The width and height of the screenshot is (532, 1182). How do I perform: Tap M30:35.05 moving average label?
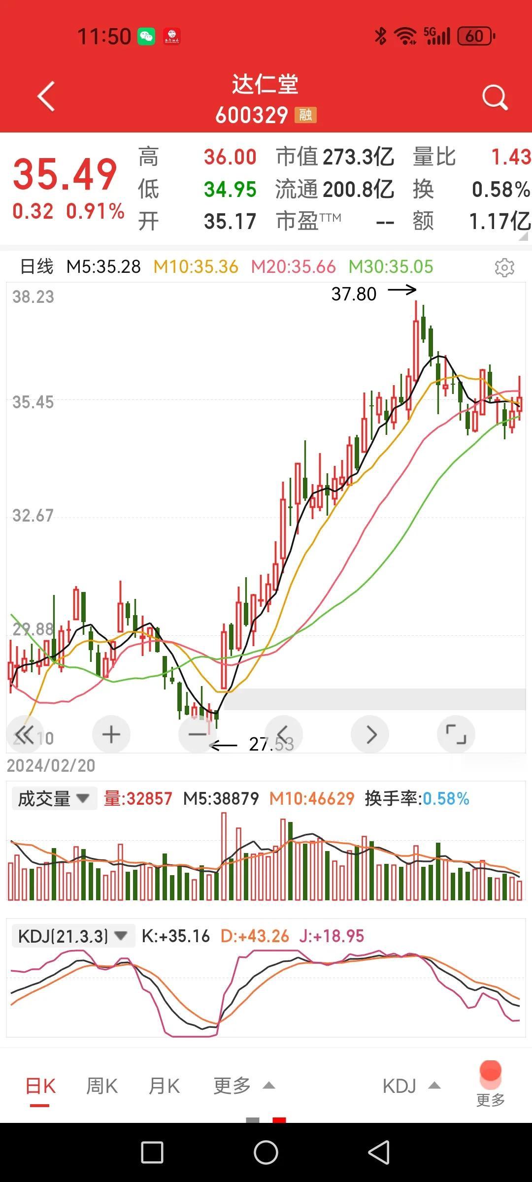391,267
